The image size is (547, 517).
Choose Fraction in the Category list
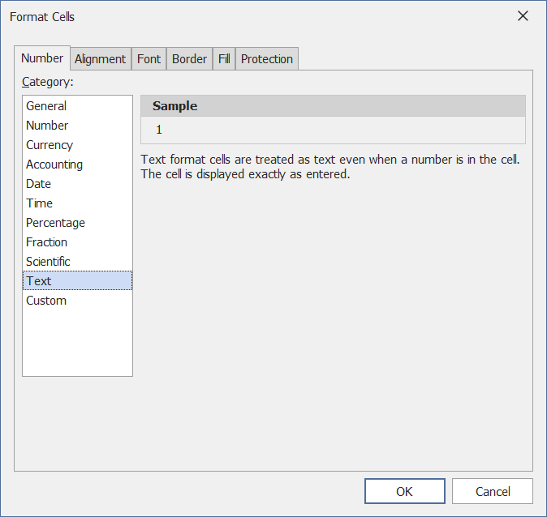tap(46, 242)
